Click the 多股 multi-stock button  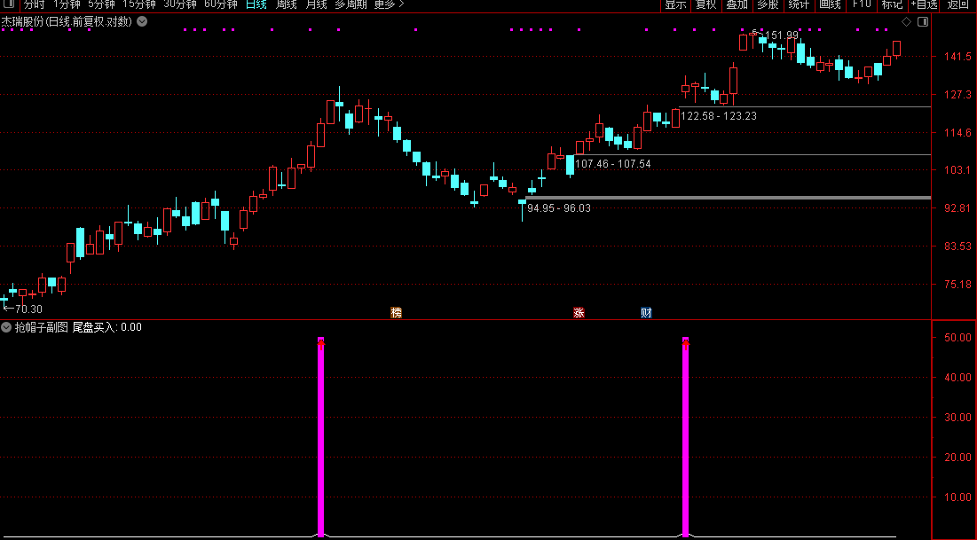(x=768, y=4)
